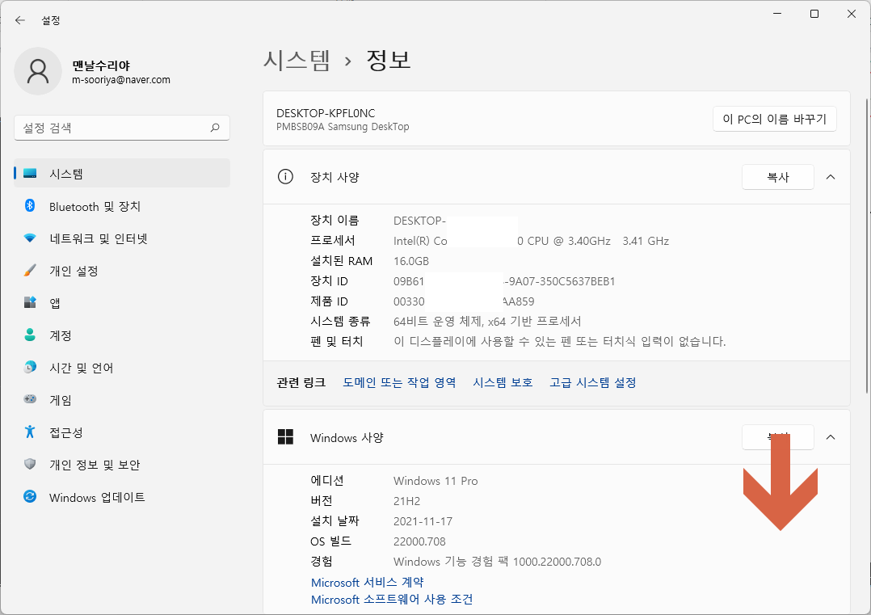Click install date 2021-11-17

[423, 521]
